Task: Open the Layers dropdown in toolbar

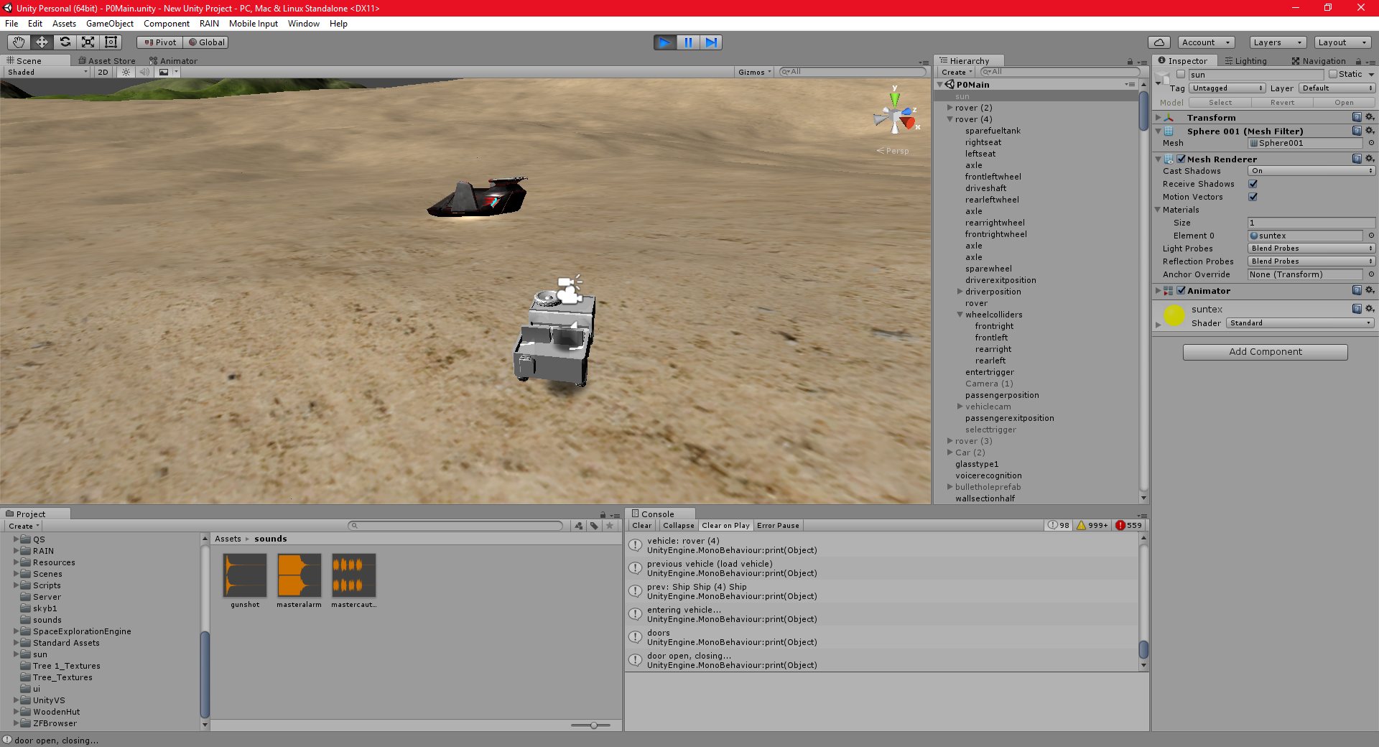Action: (1278, 42)
